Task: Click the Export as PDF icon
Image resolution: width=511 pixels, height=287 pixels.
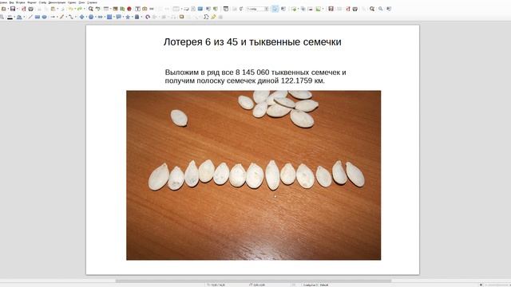Action: pos(23,9)
